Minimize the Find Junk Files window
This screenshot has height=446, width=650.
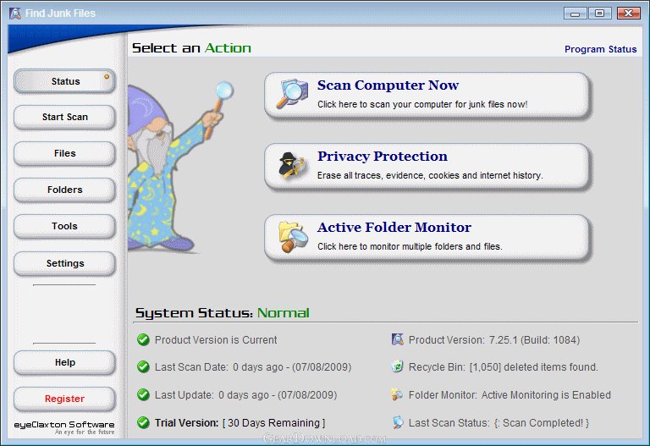pos(575,14)
